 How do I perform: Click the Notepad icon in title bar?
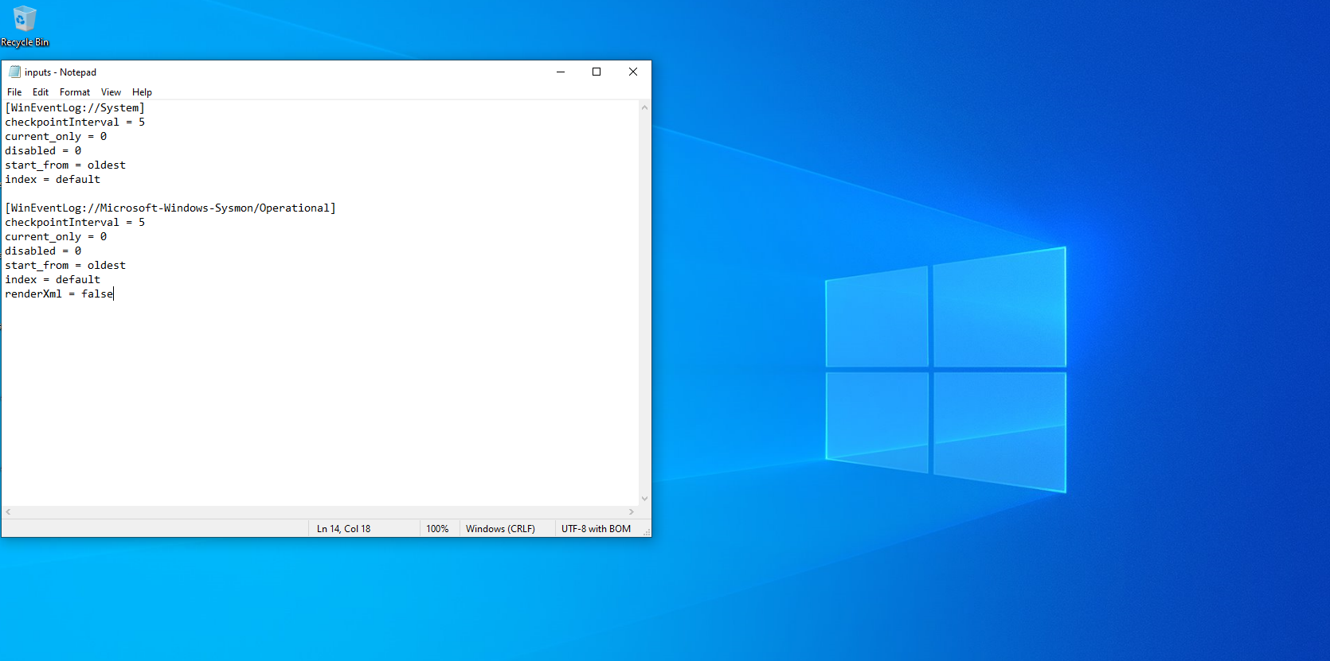[x=14, y=72]
